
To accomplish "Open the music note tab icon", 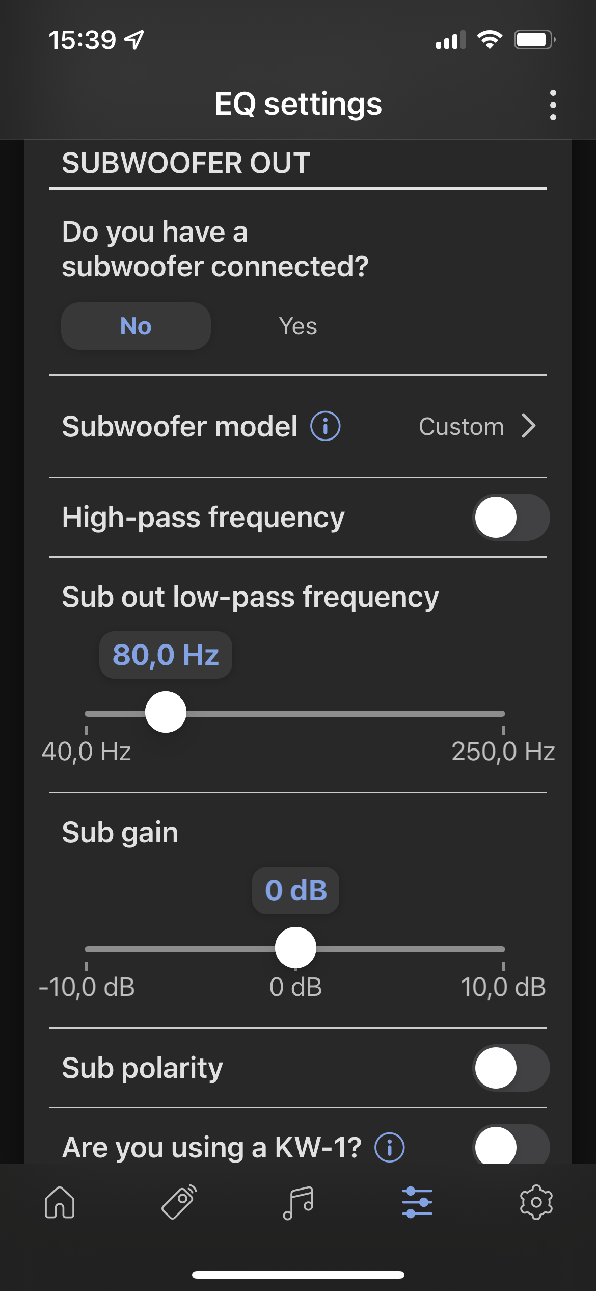I will (x=298, y=1202).
